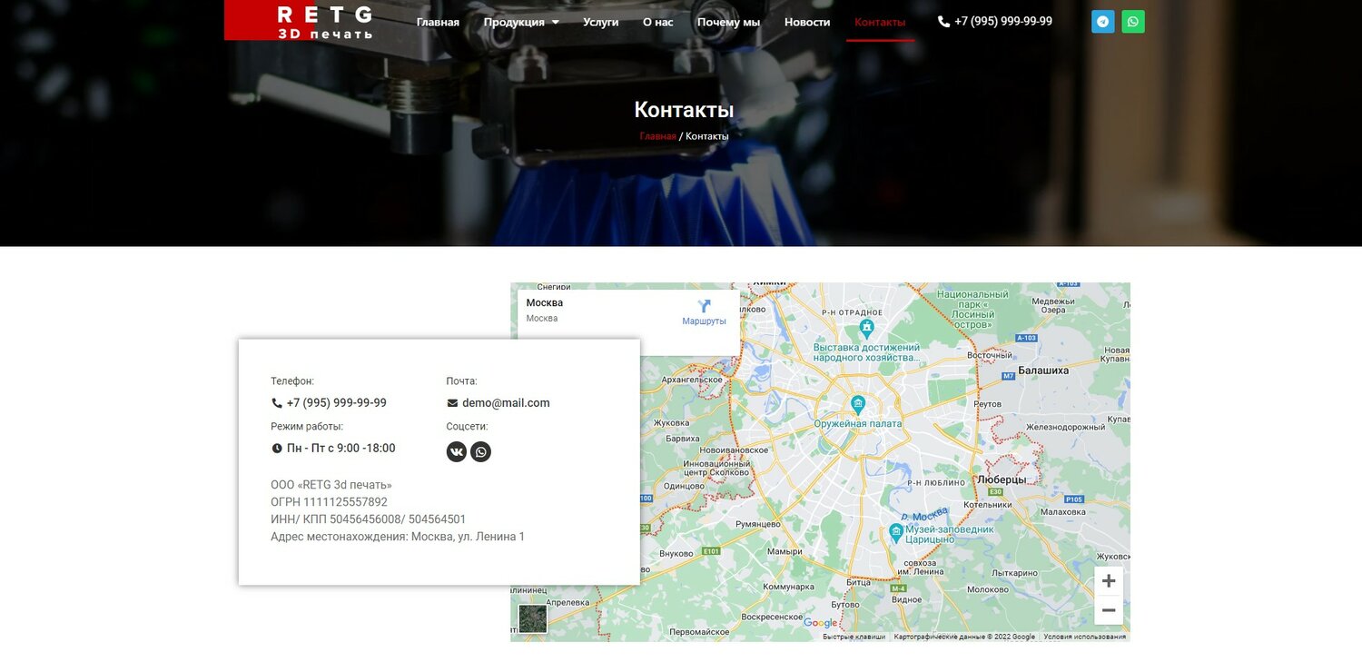Open the Почему мы menu item

click(x=728, y=22)
